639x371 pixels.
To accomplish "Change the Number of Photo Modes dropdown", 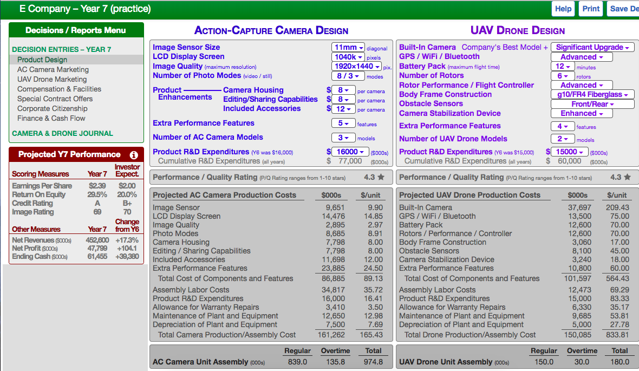I will click(348, 76).
